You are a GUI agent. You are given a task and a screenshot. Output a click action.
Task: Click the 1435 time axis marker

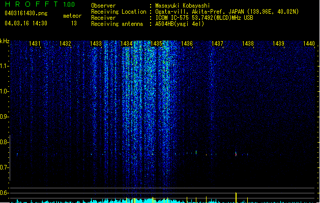[x=156, y=44]
